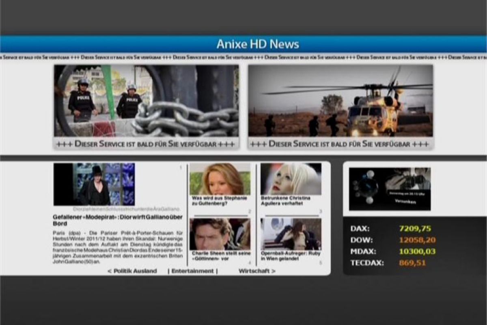Viewport: 487px width, 325px height.
Task: Click the caption below the helicopter image
Action: pyautogui.click(x=340, y=144)
